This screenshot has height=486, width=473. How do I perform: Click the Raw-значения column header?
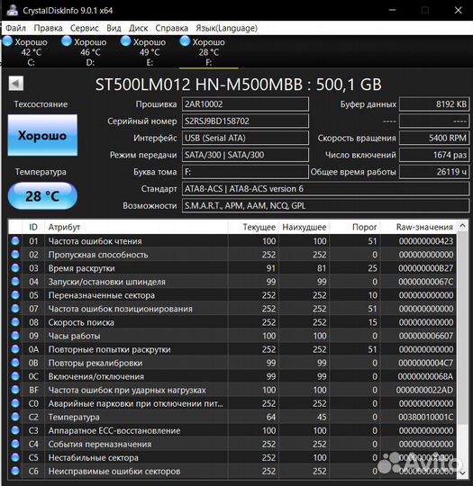pos(418,227)
